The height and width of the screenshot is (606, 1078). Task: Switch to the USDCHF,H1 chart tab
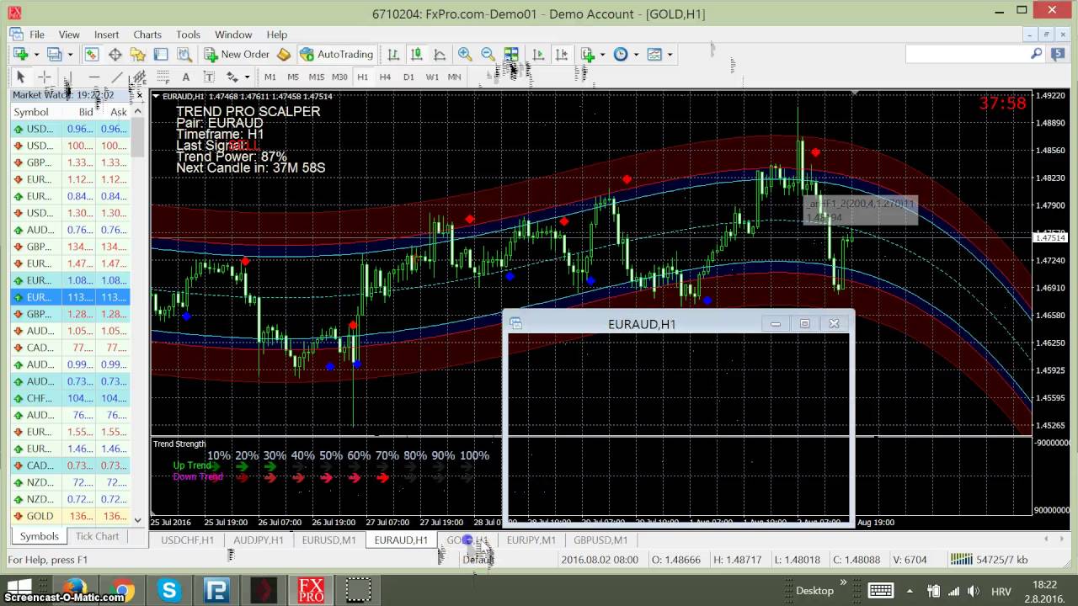pyautogui.click(x=187, y=540)
